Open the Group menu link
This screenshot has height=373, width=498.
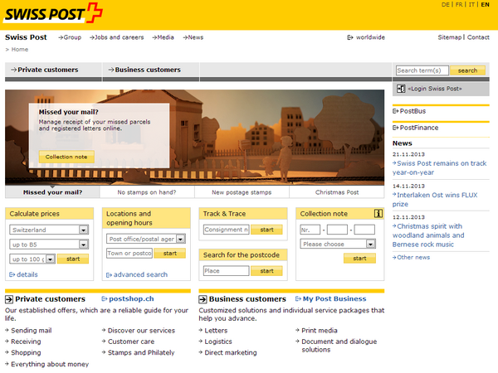(x=70, y=37)
